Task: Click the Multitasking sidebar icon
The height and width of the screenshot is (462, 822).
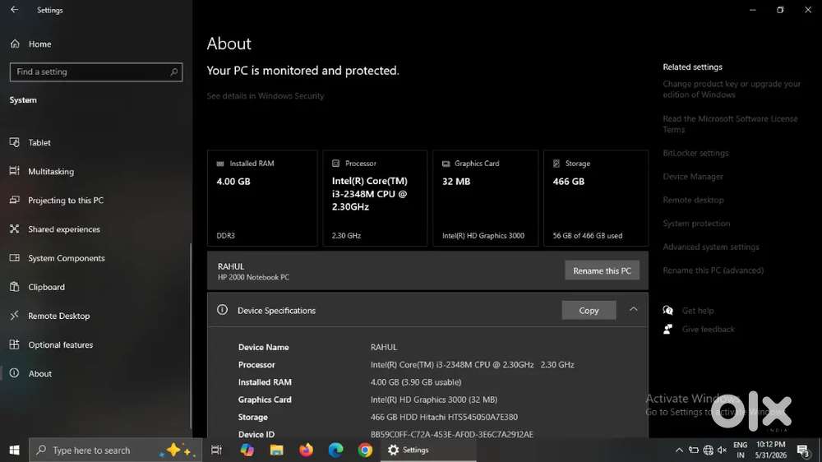Action: (14, 171)
